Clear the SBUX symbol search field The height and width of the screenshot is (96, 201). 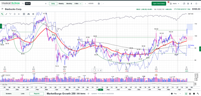coord(46,4)
